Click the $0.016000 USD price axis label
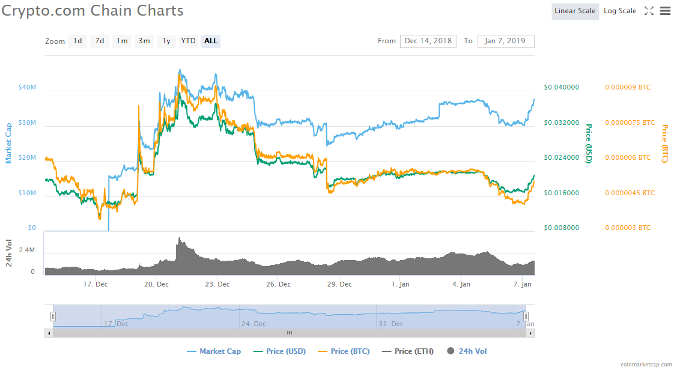 click(x=561, y=193)
